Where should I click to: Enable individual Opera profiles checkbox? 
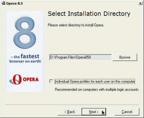click(x=51, y=81)
